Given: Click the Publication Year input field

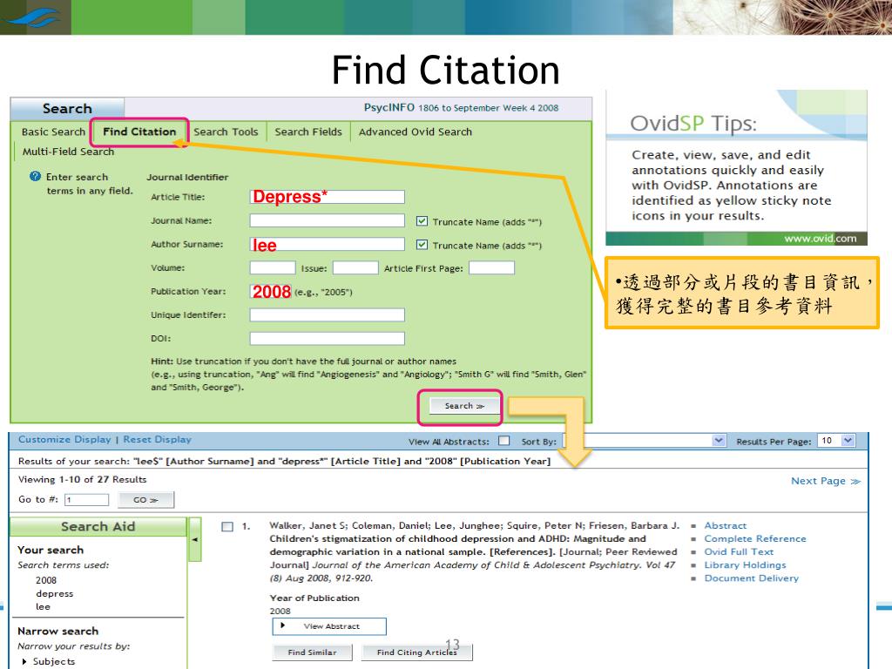Looking at the screenshot, I should (x=271, y=292).
